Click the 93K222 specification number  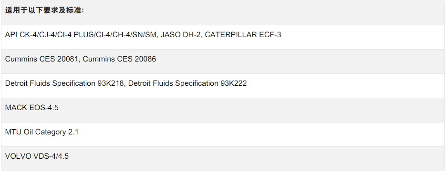coord(233,83)
